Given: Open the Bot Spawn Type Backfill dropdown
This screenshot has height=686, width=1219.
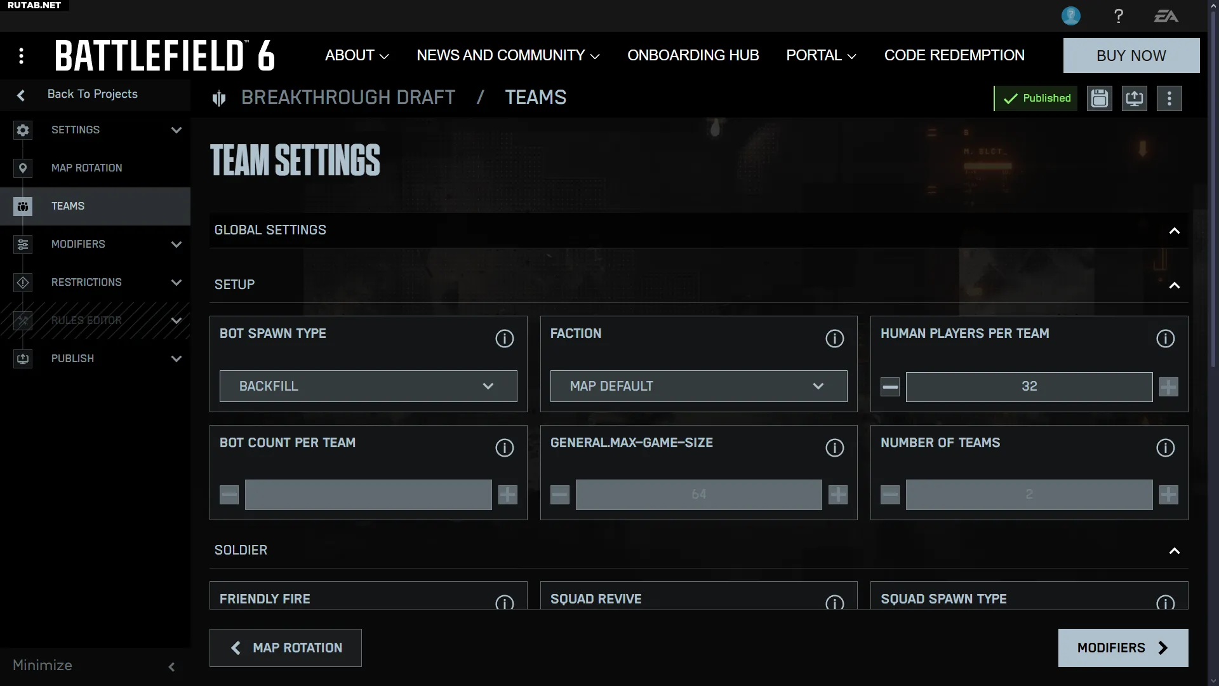Looking at the screenshot, I should (x=368, y=386).
